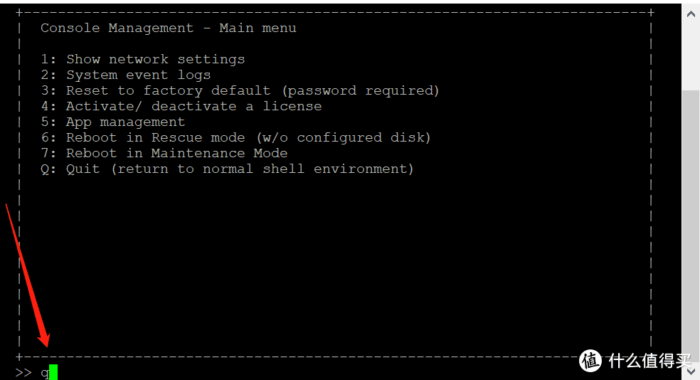Viewport: 700px width, 380px height.
Task: Click the '什么值得买' watermark text
Action: tap(649, 361)
